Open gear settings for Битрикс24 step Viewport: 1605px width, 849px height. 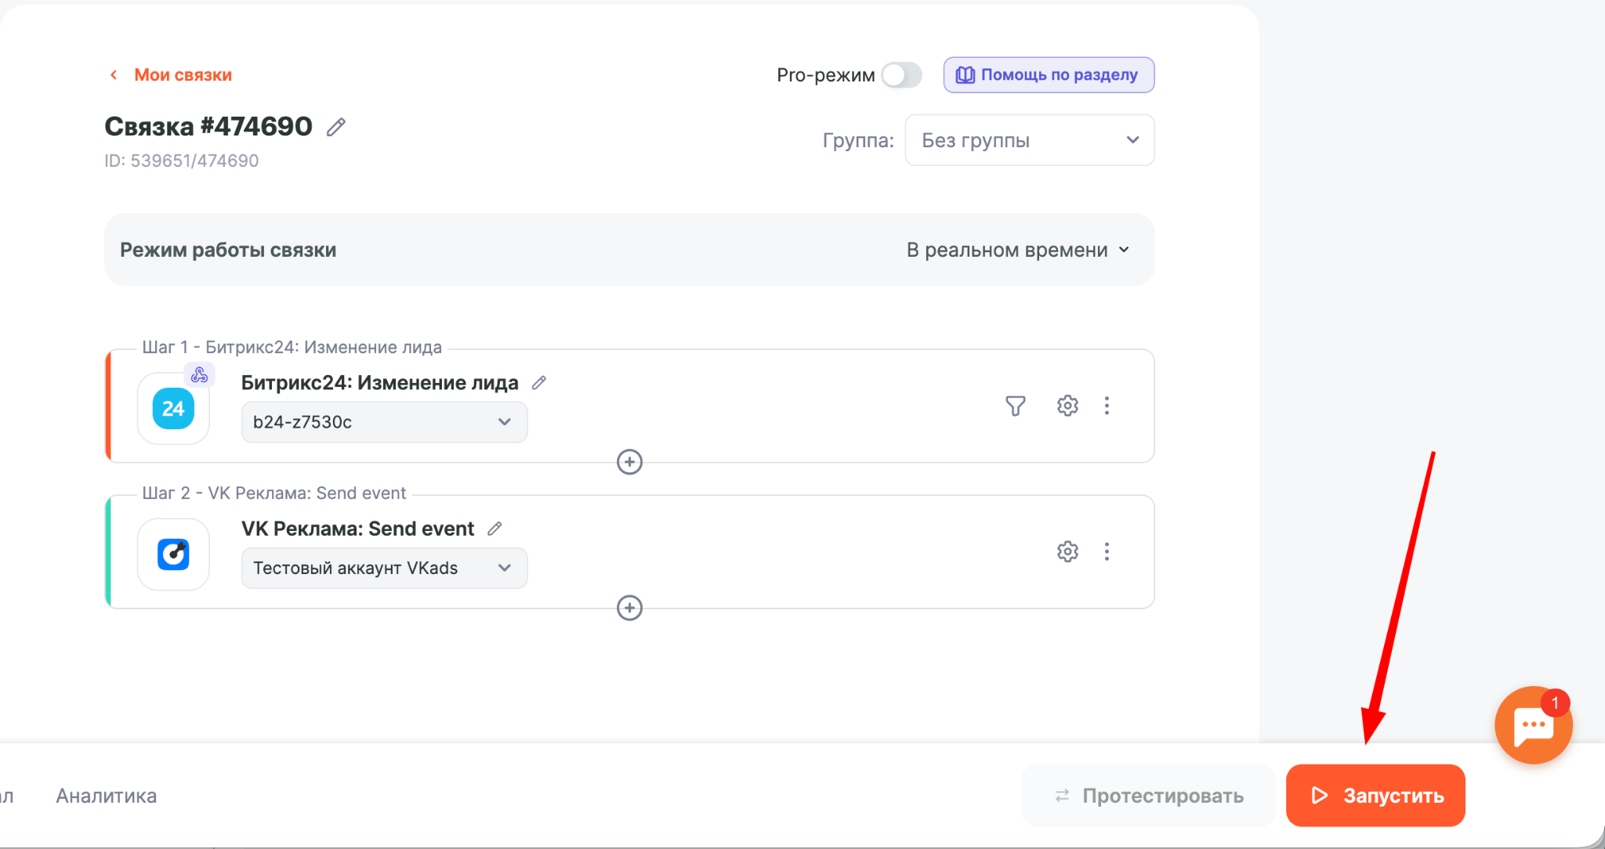coord(1067,406)
